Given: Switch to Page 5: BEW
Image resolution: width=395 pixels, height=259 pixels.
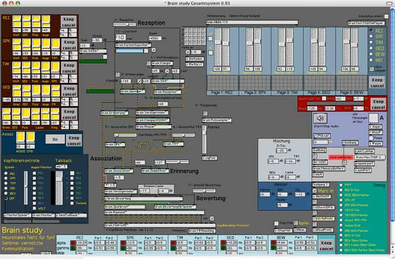Looking at the screenshot, I should point(352,93).
